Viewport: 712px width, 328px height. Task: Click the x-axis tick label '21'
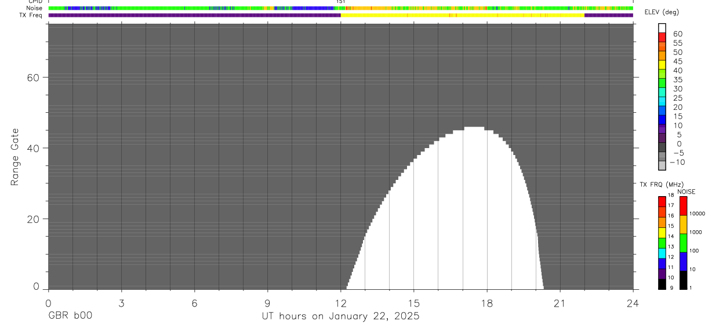tap(560, 303)
